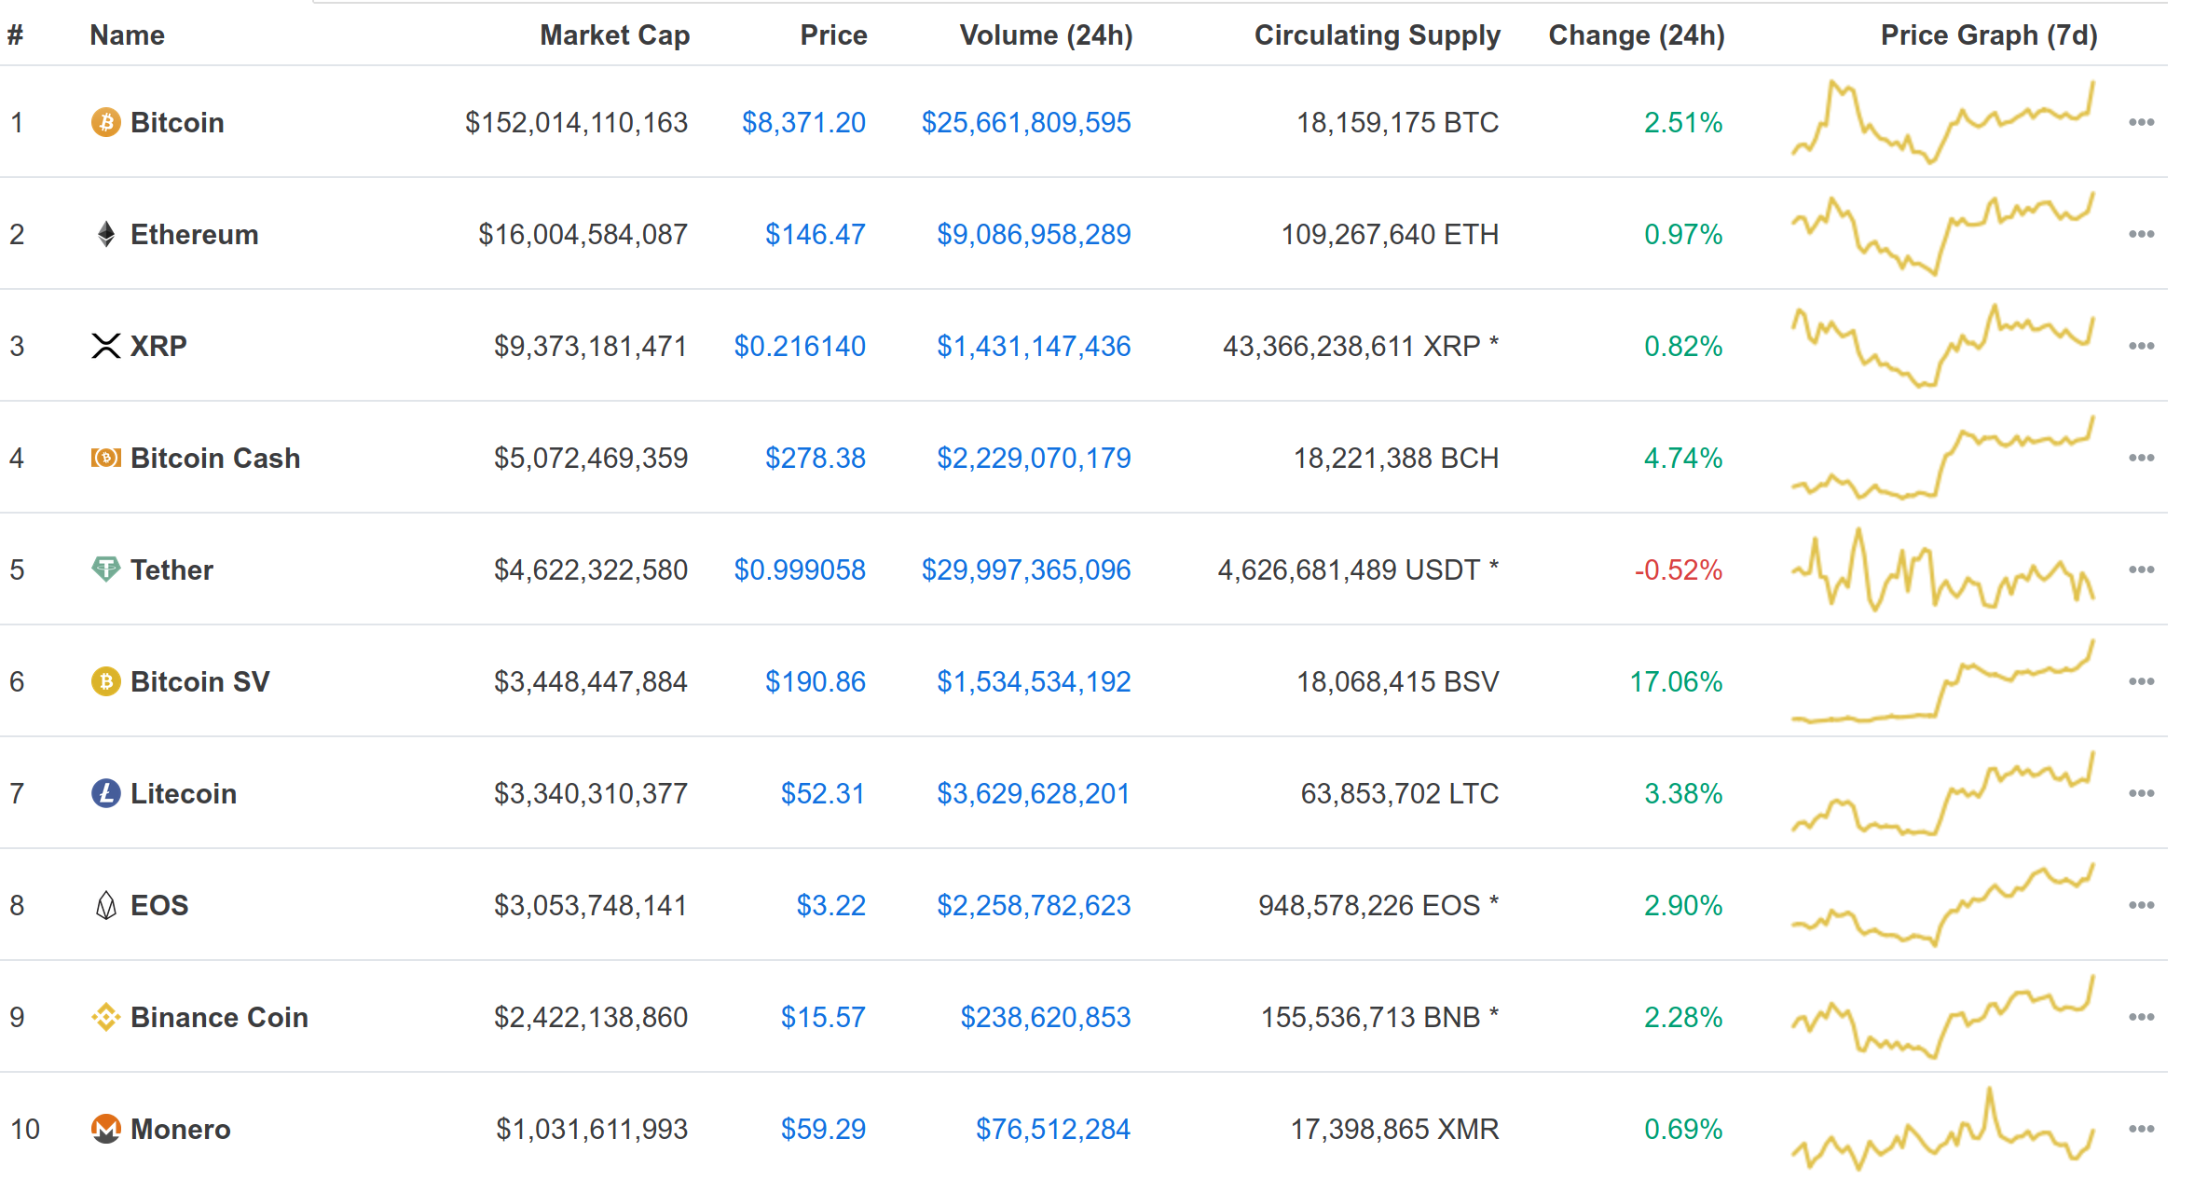Viewport: 2194px width, 1180px height.
Task: Sort table by the Price column header
Action: (x=834, y=35)
